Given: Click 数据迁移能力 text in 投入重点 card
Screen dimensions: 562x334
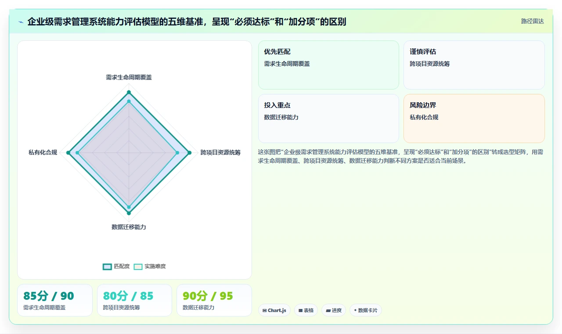Looking at the screenshot, I should point(281,117).
